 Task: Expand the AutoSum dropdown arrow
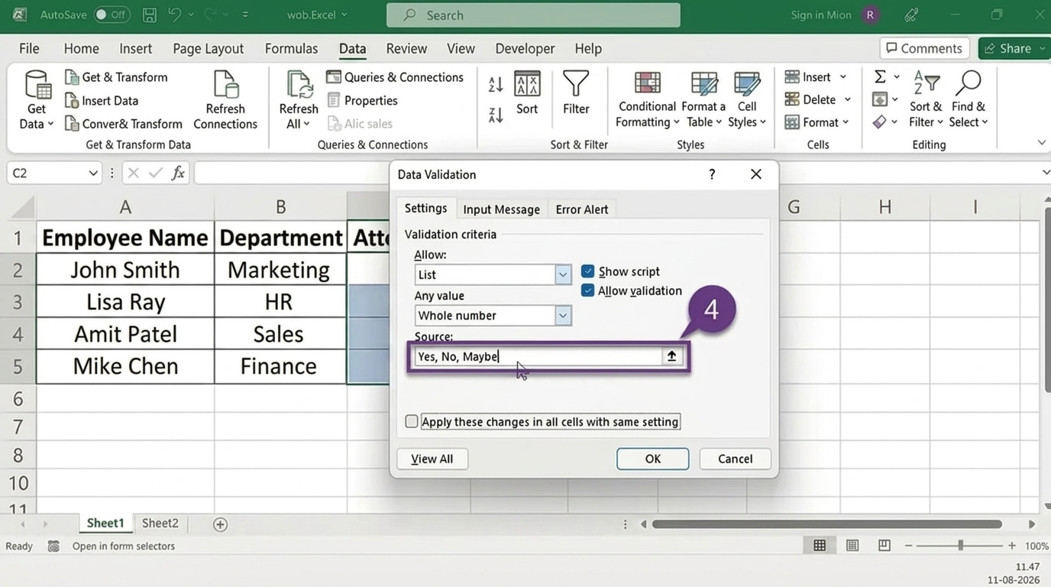point(897,76)
